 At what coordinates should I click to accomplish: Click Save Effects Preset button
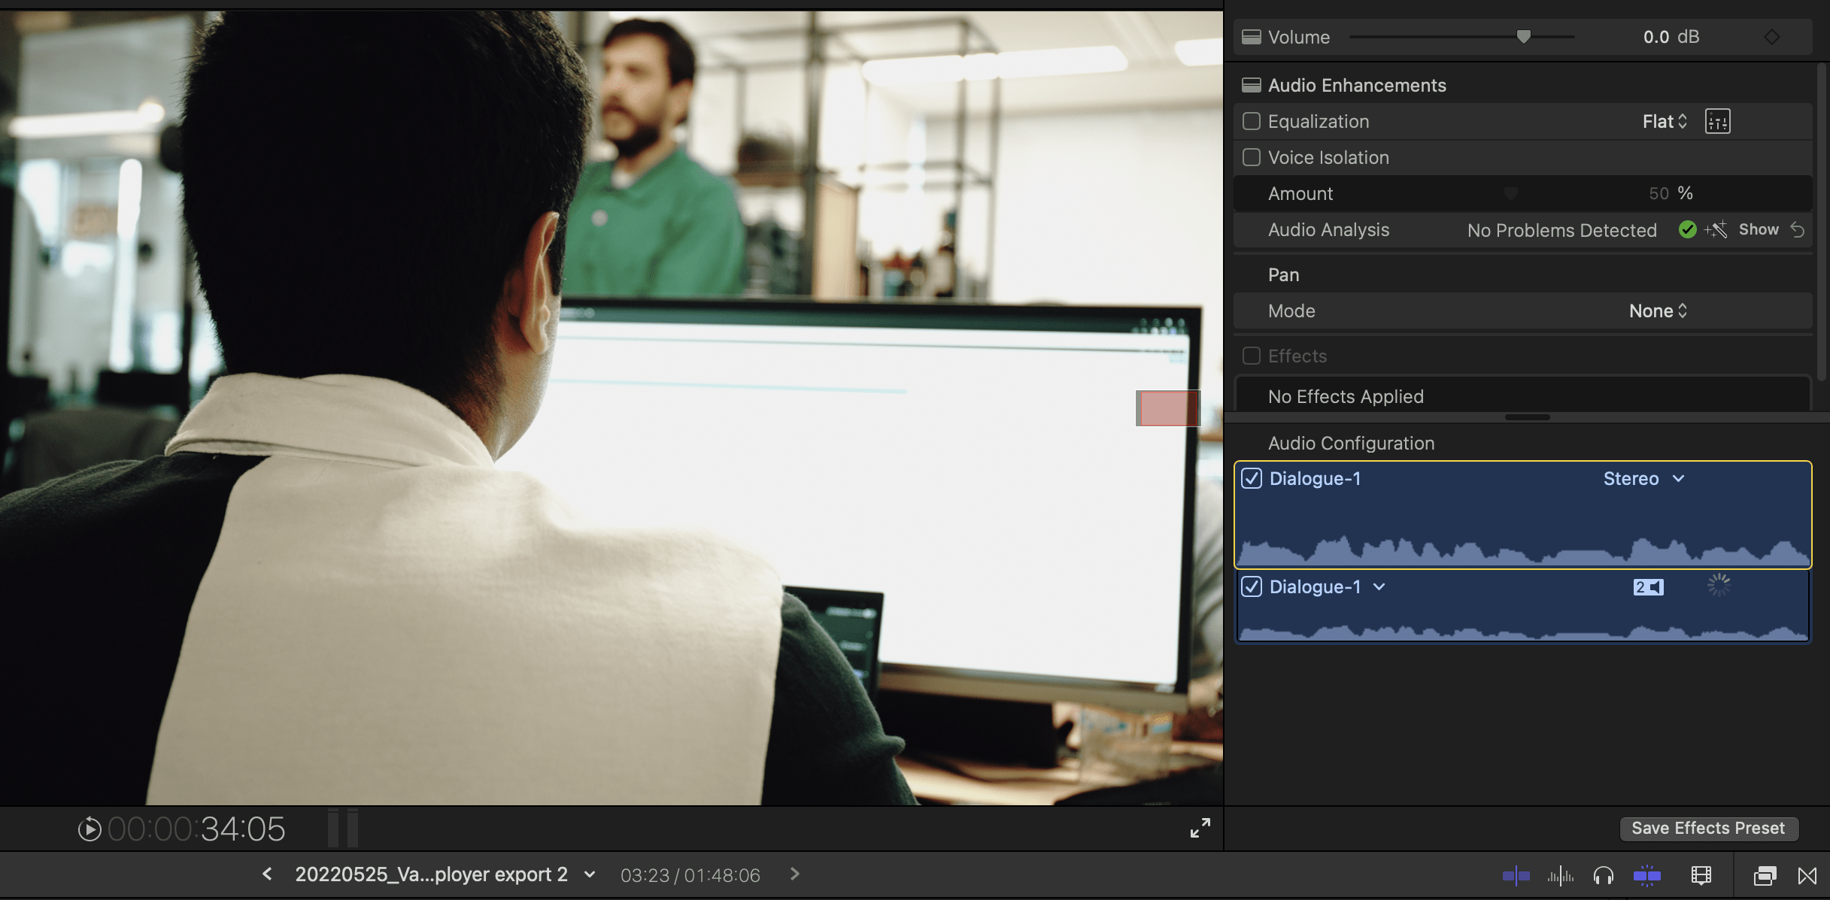(1708, 828)
